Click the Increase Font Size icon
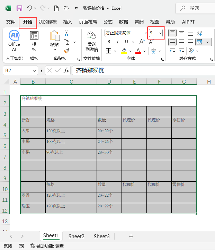The height and width of the screenshot is (250, 215). click(x=142, y=42)
